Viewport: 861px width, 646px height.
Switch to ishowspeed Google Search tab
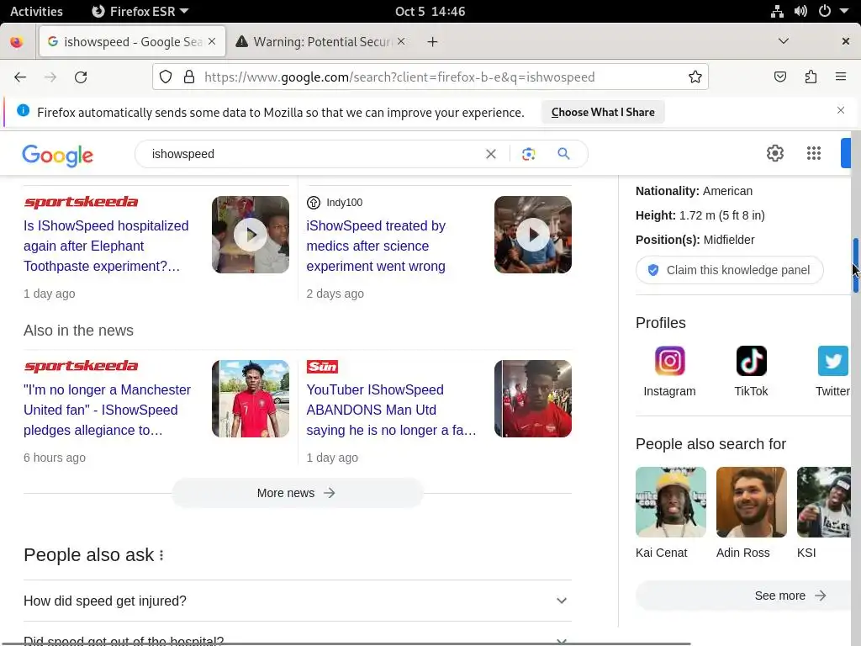[x=132, y=42]
